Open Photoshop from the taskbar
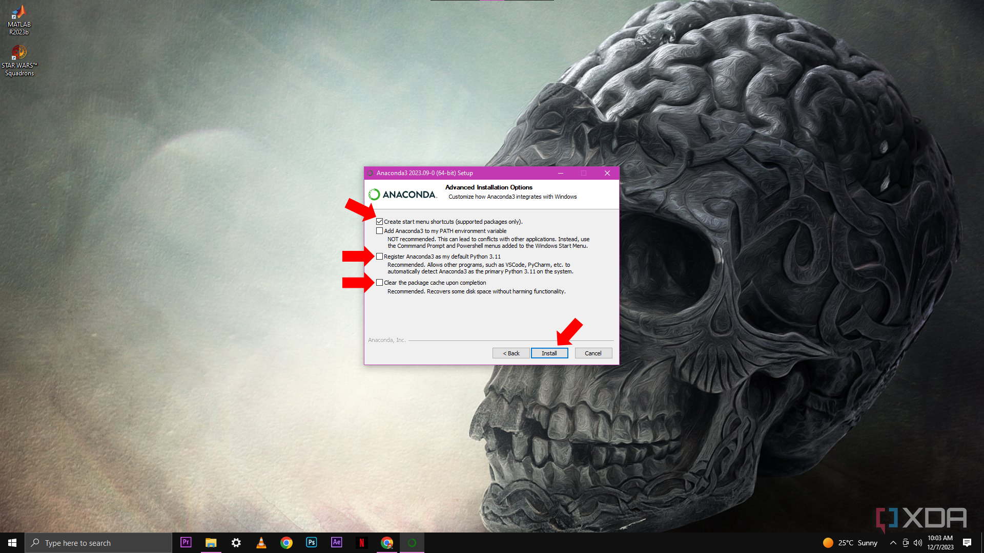The image size is (984, 553). coord(311,543)
